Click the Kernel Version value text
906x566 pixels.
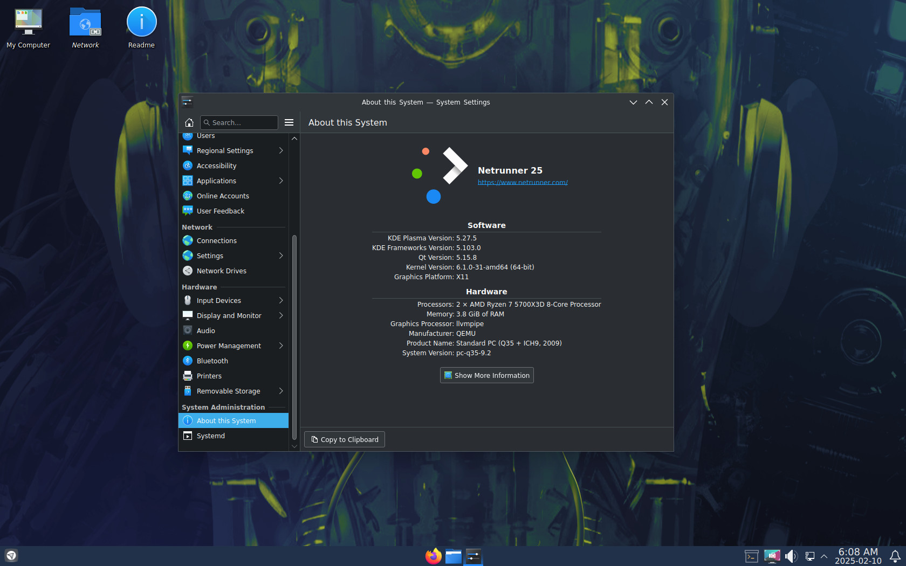(495, 267)
